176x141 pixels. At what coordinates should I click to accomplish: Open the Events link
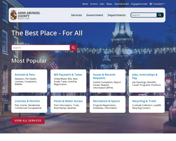[x=94, y=4]
